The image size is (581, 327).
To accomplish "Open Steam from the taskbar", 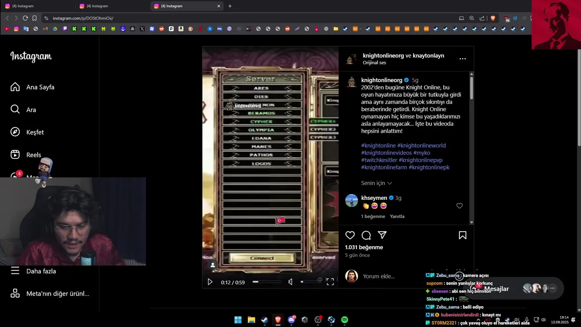I will coord(264,320).
